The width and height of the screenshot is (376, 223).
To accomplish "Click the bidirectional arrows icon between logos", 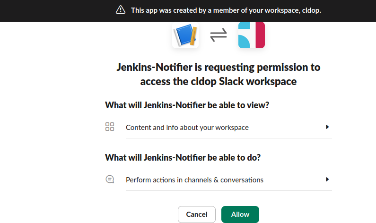I will [218, 35].
